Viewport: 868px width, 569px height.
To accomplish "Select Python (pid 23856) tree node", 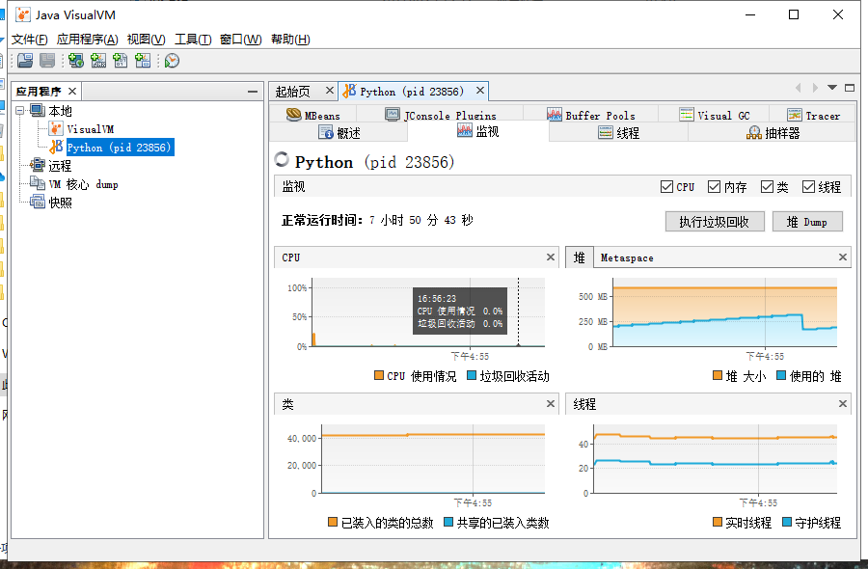I will [x=120, y=148].
